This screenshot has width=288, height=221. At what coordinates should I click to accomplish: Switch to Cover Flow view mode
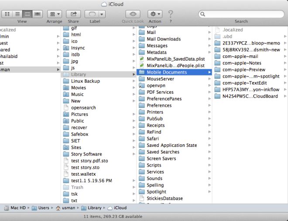tap(38, 14)
